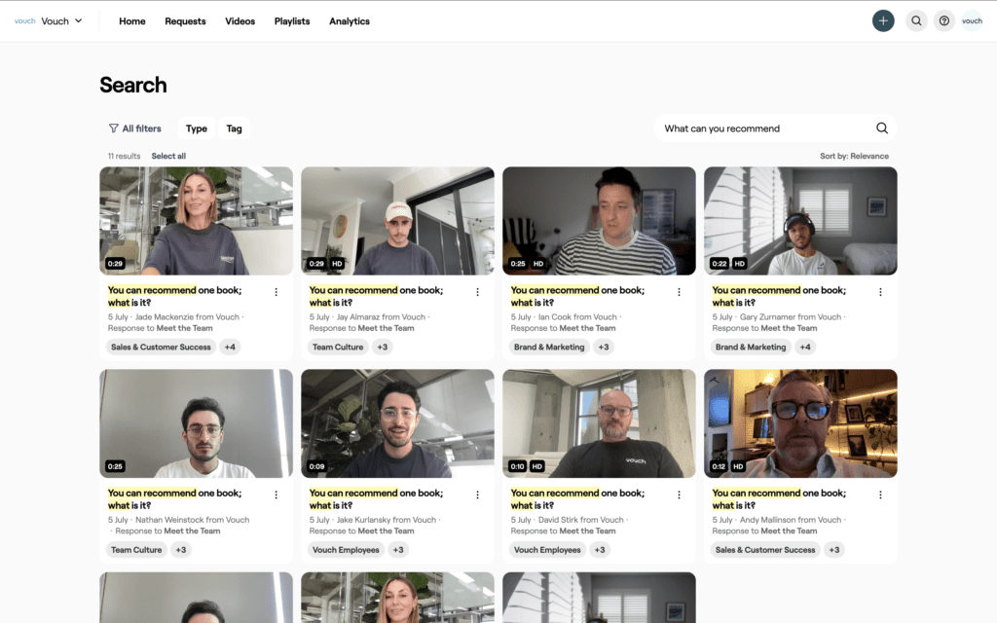Play Andy Mallinson's video thumbnail
The image size is (997, 623).
click(x=800, y=423)
